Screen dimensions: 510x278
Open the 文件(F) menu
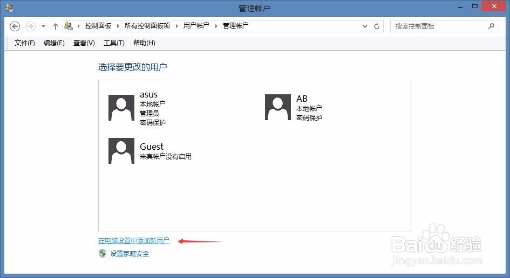click(24, 43)
